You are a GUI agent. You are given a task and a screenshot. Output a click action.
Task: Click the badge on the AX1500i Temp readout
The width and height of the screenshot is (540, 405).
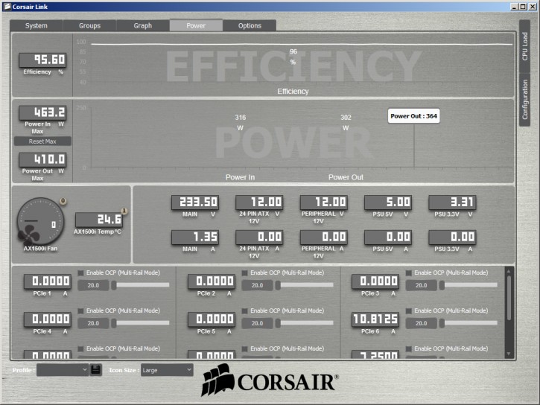point(124,211)
